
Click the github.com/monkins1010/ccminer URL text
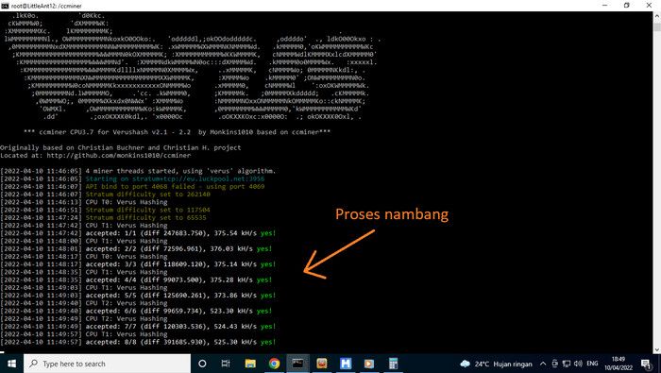pyautogui.click(x=118, y=156)
